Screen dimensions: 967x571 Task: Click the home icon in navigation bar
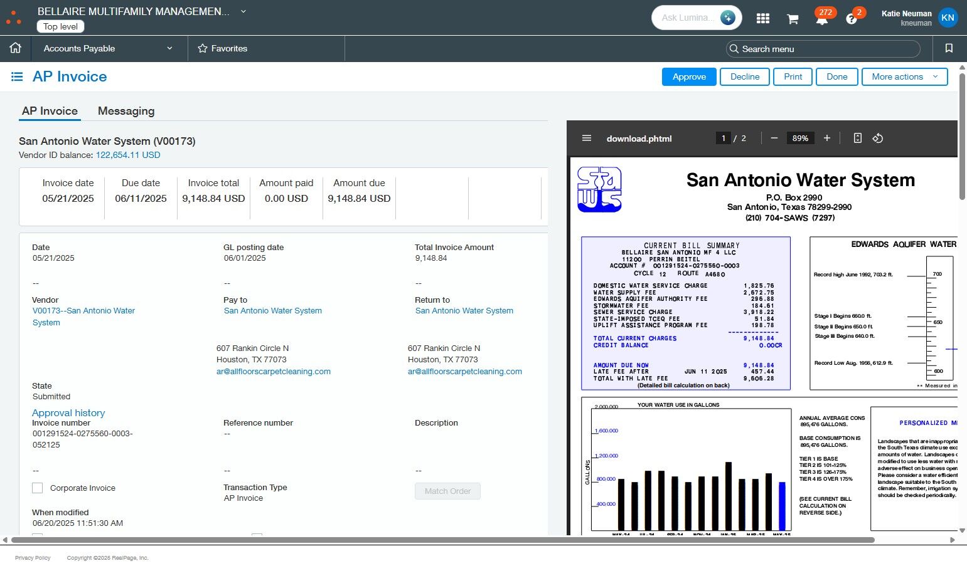tap(16, 48)
